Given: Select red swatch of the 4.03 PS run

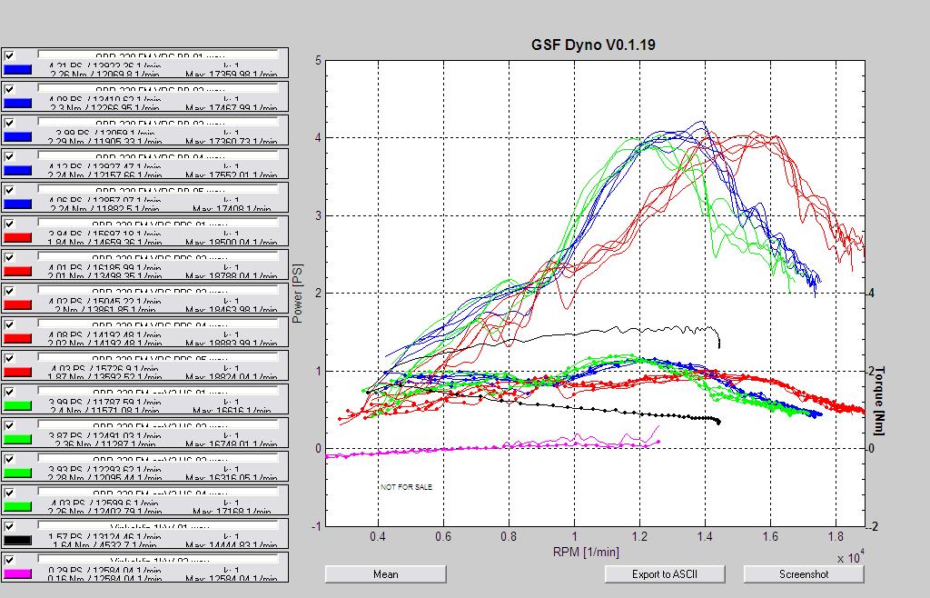Looking at the screenshot, I should pyautogui.click(x=18, y=372).
